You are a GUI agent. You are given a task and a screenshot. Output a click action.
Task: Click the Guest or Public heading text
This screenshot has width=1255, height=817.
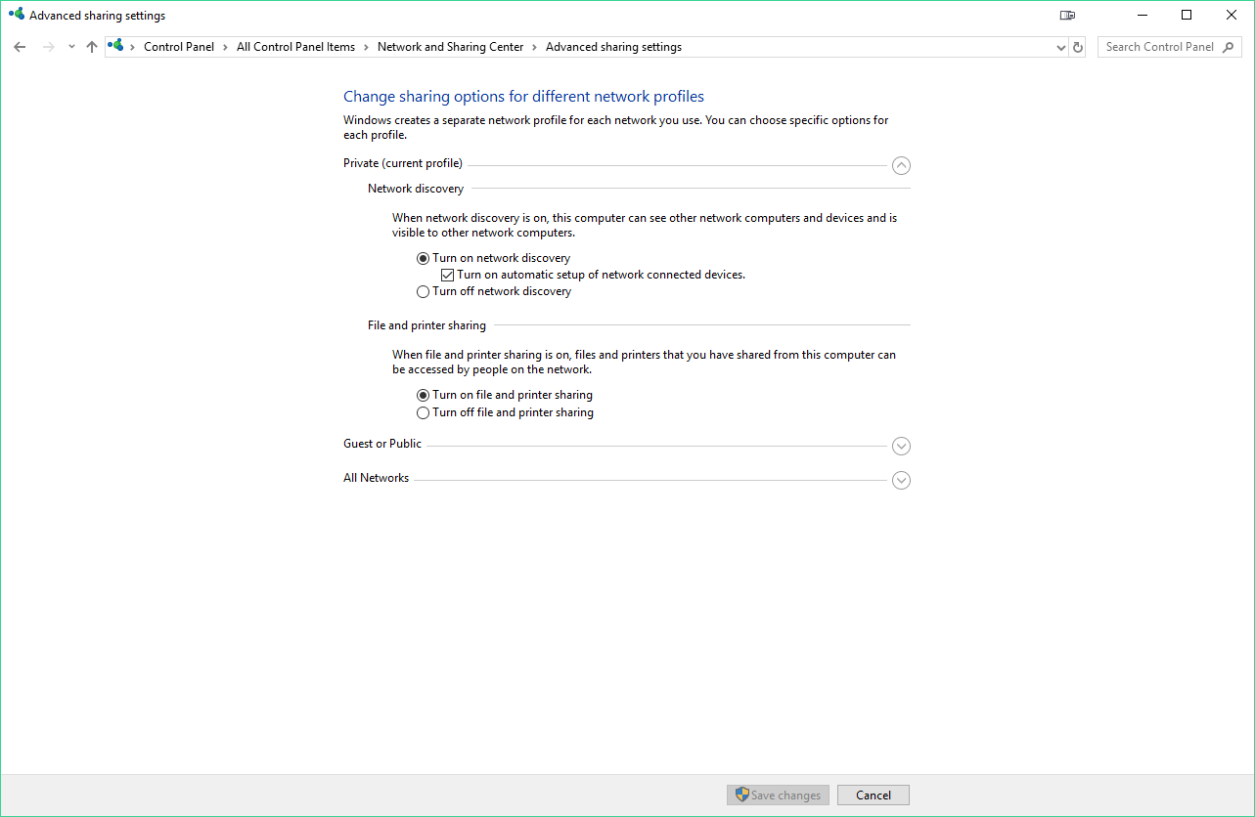[382, 444]
